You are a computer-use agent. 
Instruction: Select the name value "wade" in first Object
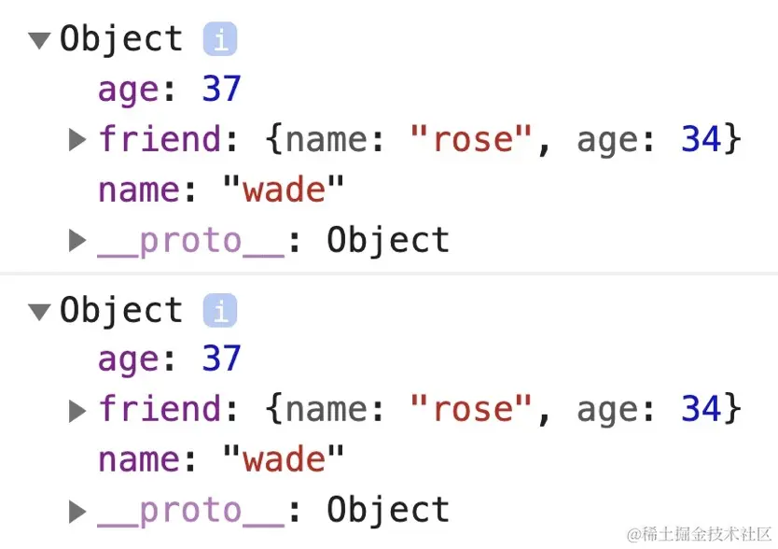[x=284, y=189]
